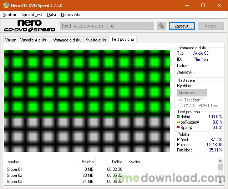The width and height of the screenshot is (228, 189).
Task: Click the 'Audio CD' disc type value
Action: point(201,53)
